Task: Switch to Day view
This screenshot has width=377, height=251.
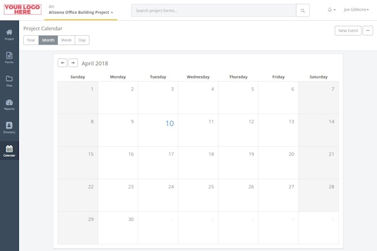Action: click(x=82, y=40)
